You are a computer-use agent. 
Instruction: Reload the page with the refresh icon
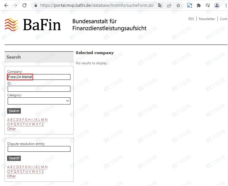24,5
